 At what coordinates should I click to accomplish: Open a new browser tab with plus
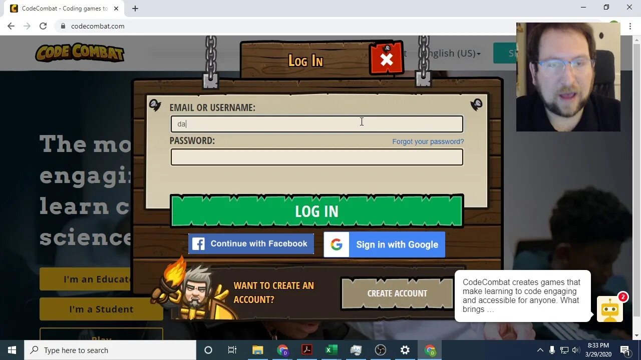pos(135,8)
